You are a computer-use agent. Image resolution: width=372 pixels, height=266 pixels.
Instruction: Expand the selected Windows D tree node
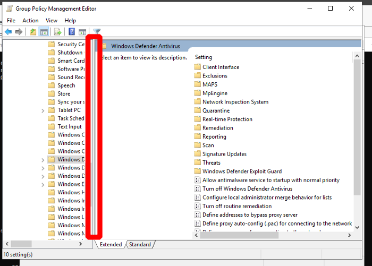[x=43, y=160]
